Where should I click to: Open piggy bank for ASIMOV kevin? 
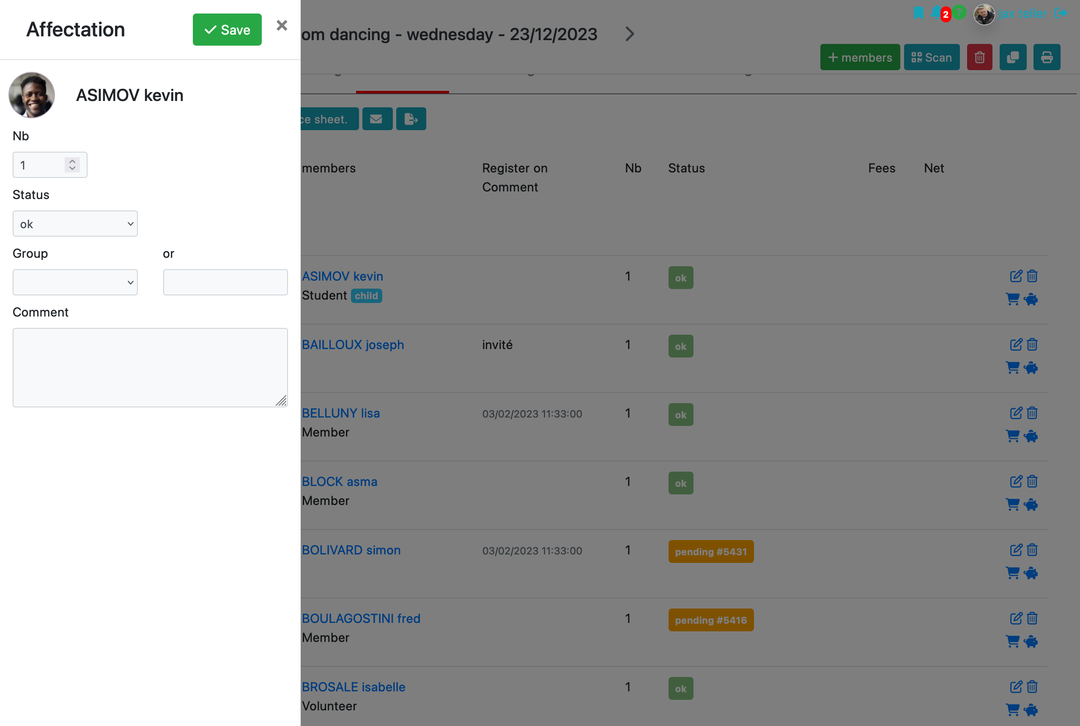coord(1031,299)
